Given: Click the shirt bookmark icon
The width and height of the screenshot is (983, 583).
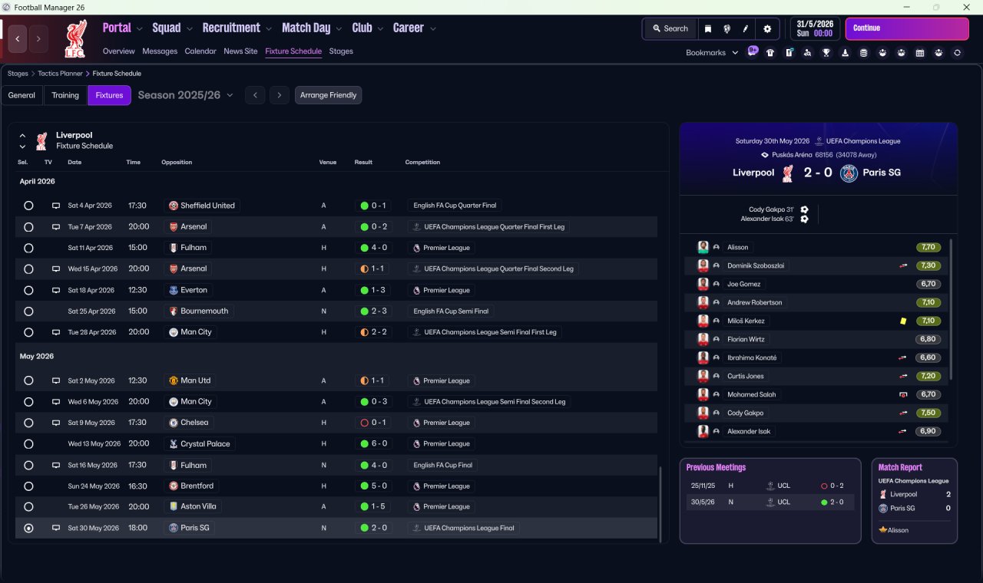Looking at the screenshot, I should 770,53.
